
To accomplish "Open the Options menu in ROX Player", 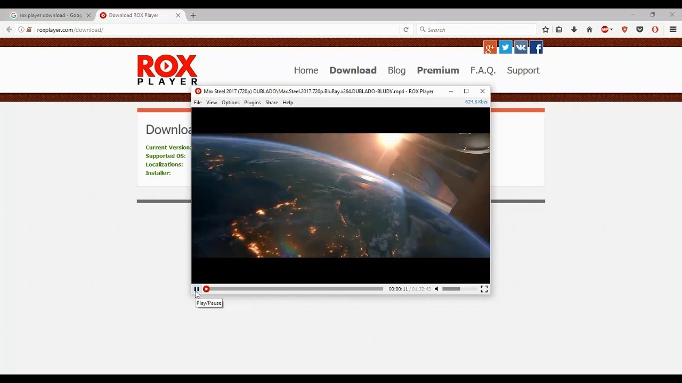I will [x=231, y=102].
